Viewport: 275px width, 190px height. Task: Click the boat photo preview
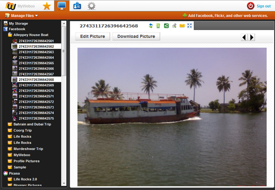172,117
